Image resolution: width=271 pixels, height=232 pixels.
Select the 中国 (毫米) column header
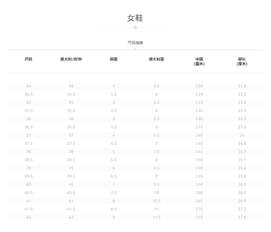coord(199,61)
